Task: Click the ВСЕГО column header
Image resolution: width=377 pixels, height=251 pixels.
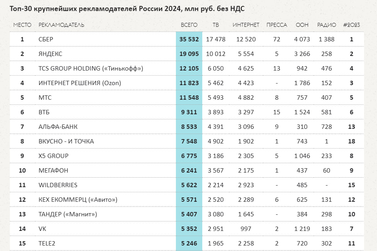Action: 189,25
